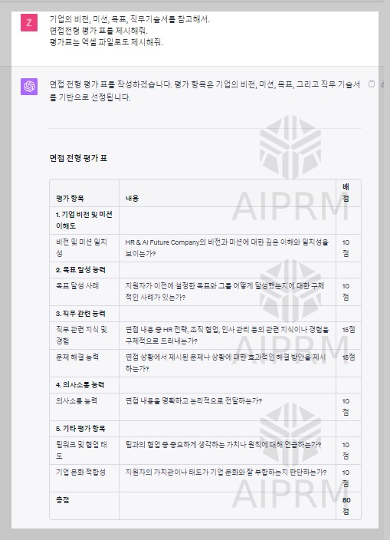Copy the response with the clipboard icon
Screen dimensions: 390x540
pyautogui.click(x=372, y=84)
